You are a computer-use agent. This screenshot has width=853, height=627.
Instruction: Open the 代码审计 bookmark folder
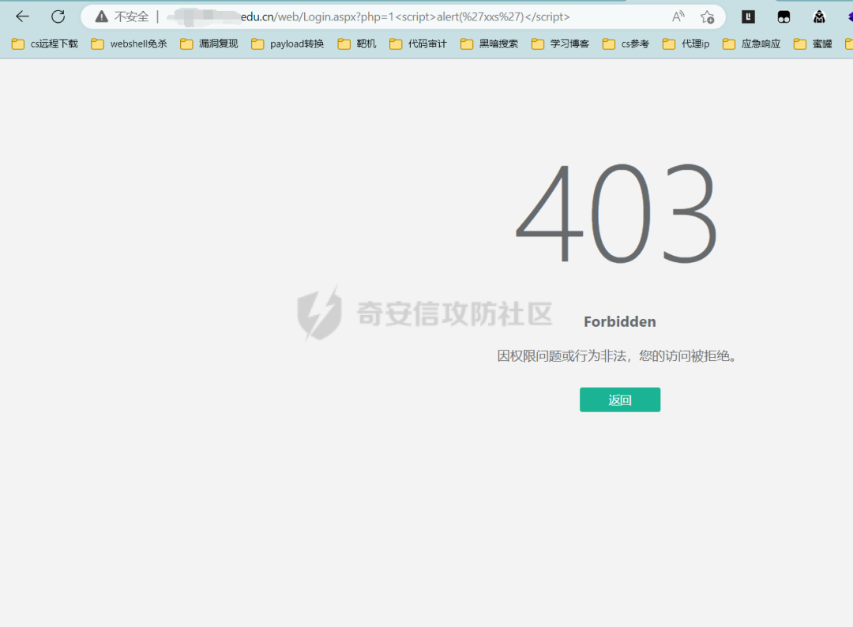pos(418,44)
